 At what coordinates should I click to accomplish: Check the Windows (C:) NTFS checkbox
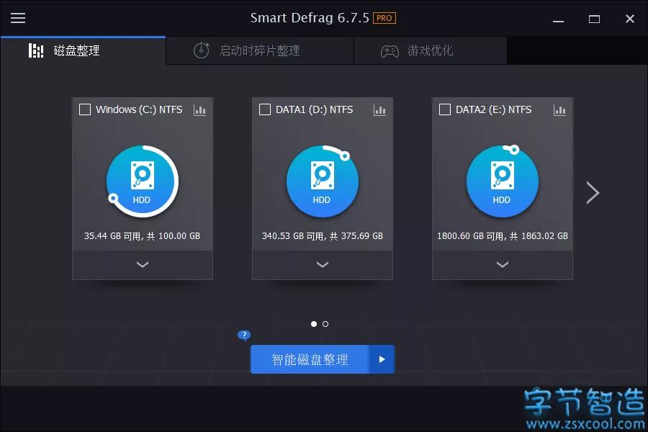click(x=85, y=109)
